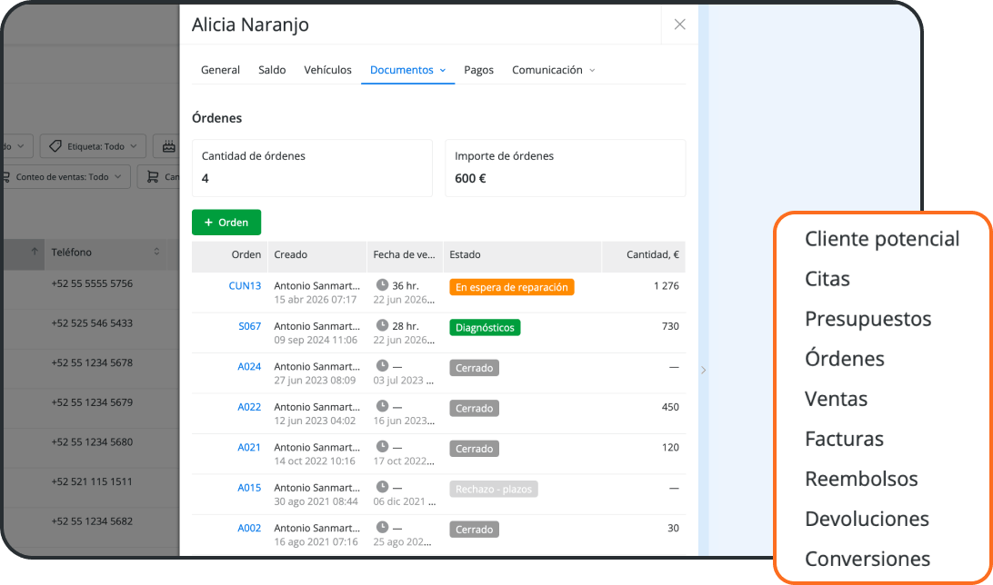Click the panel expand chevron arrow on right edge
Viewport: 993px width, 585px height.
[x=703, y=371]
